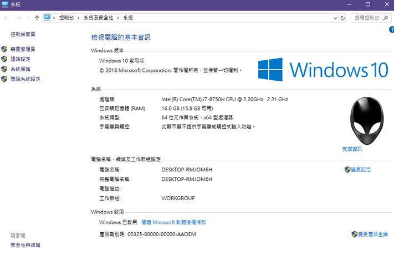Expand chevron before 控制台 in breadcrumb
The width and height of the screenshot is (394, 256).
click(54, 18)
